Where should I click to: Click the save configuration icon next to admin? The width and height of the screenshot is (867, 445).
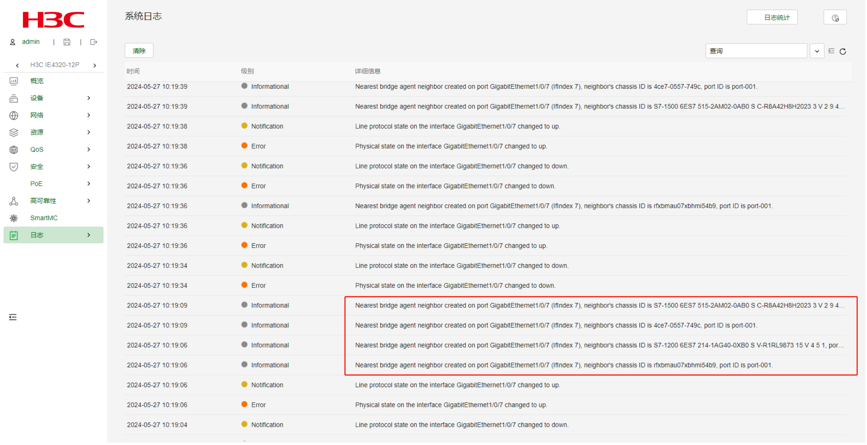tap(67, 42)
